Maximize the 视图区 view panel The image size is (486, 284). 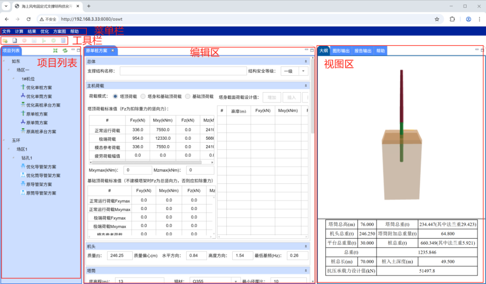click(x=482, y=50)
